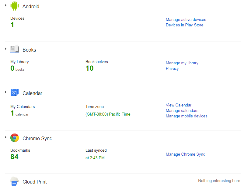Click the Bookshelves count 10
The width and height of the screenshot is (244, 189).
point(89,68)
